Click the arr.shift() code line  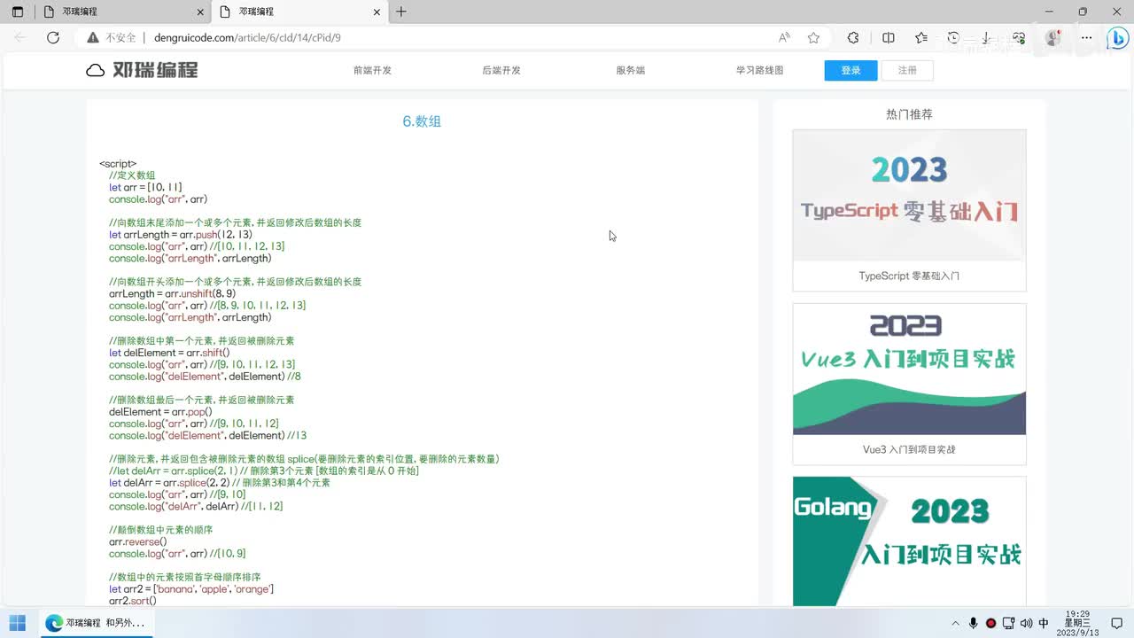click(x=169, y=353)
